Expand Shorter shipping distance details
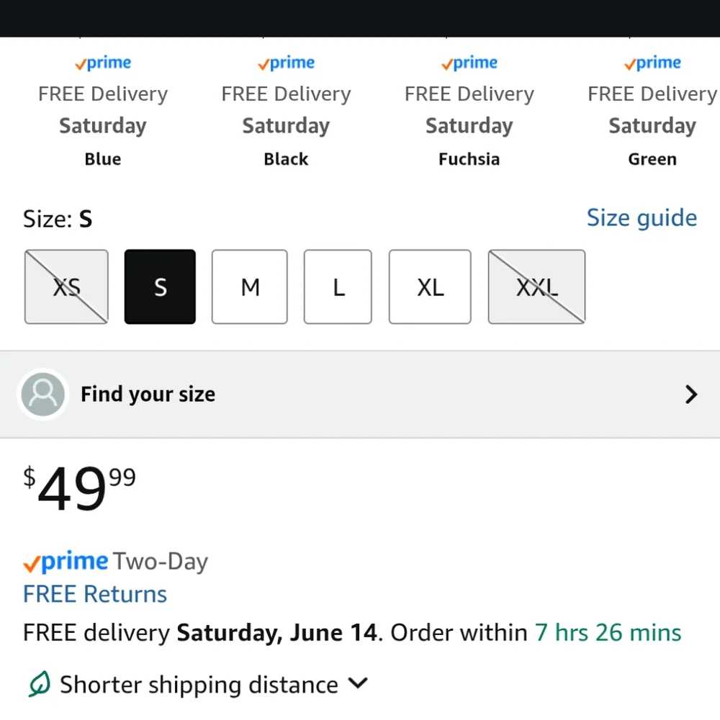This screenshot has height=720, width=720. point(358,683)
